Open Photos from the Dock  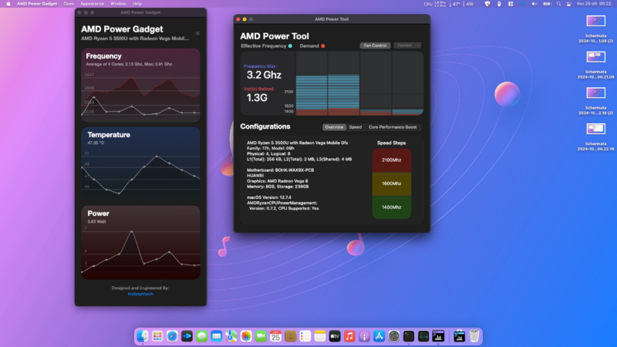[246, 336]
